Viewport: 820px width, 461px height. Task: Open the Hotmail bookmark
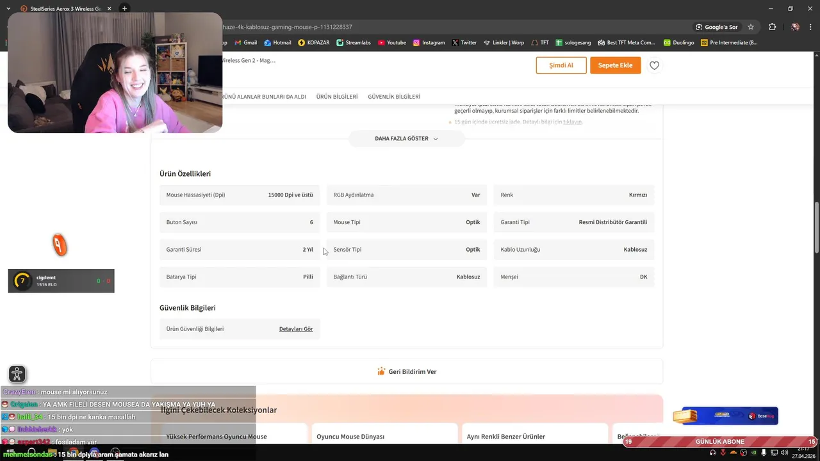(x=277, y=43)
